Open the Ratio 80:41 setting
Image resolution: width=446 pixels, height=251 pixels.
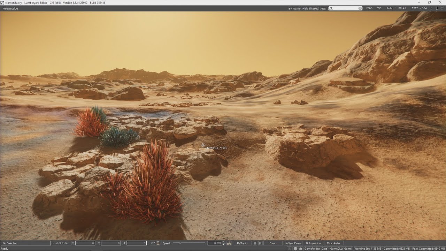pyautogui.click(x=396, y=8)
